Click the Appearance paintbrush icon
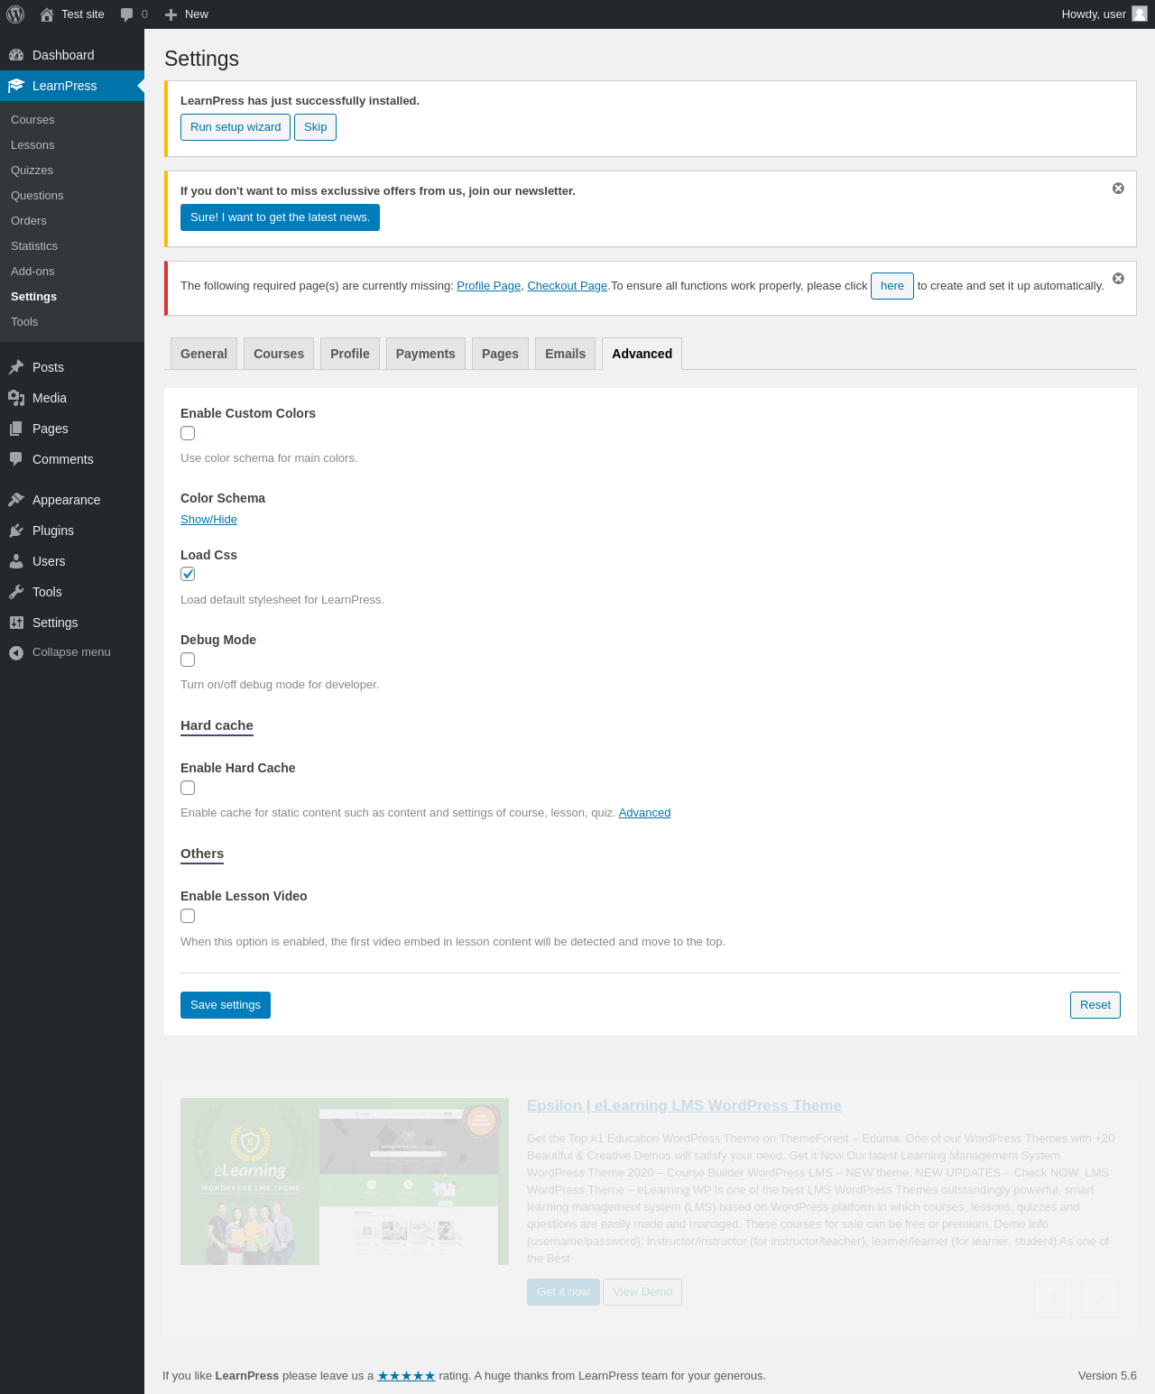1155x1394 pixels. [16, 500]
